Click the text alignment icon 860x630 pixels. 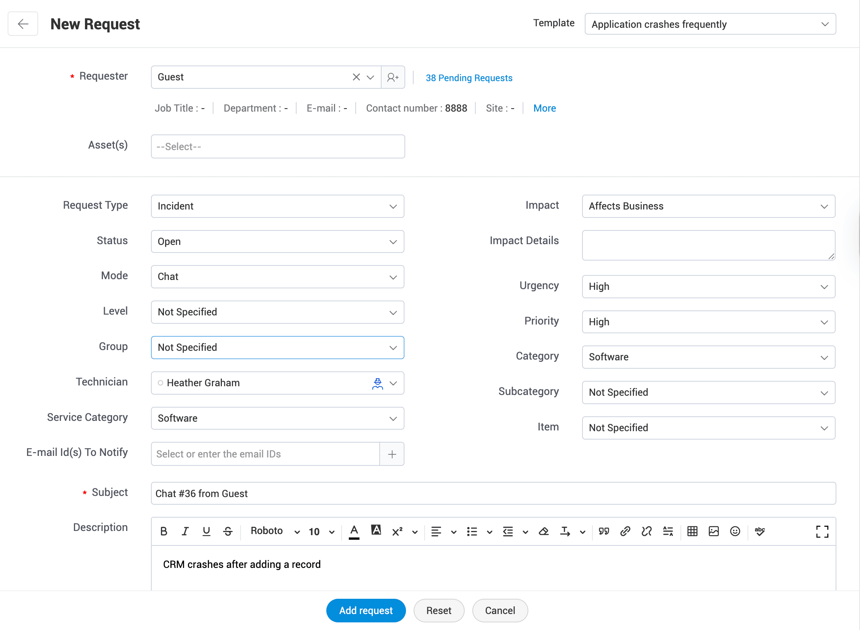pos(436,531)
